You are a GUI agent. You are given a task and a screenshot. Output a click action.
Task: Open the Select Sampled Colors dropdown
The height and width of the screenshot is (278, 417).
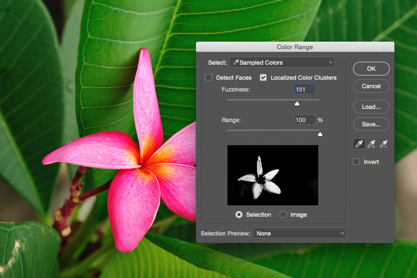pos(281,63)
